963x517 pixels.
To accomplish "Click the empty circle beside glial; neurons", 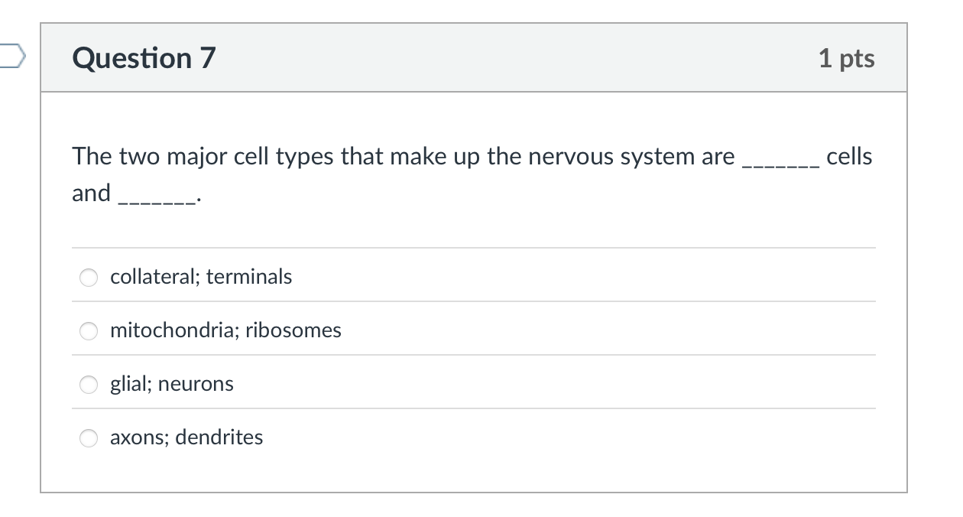I will [89, 385].
